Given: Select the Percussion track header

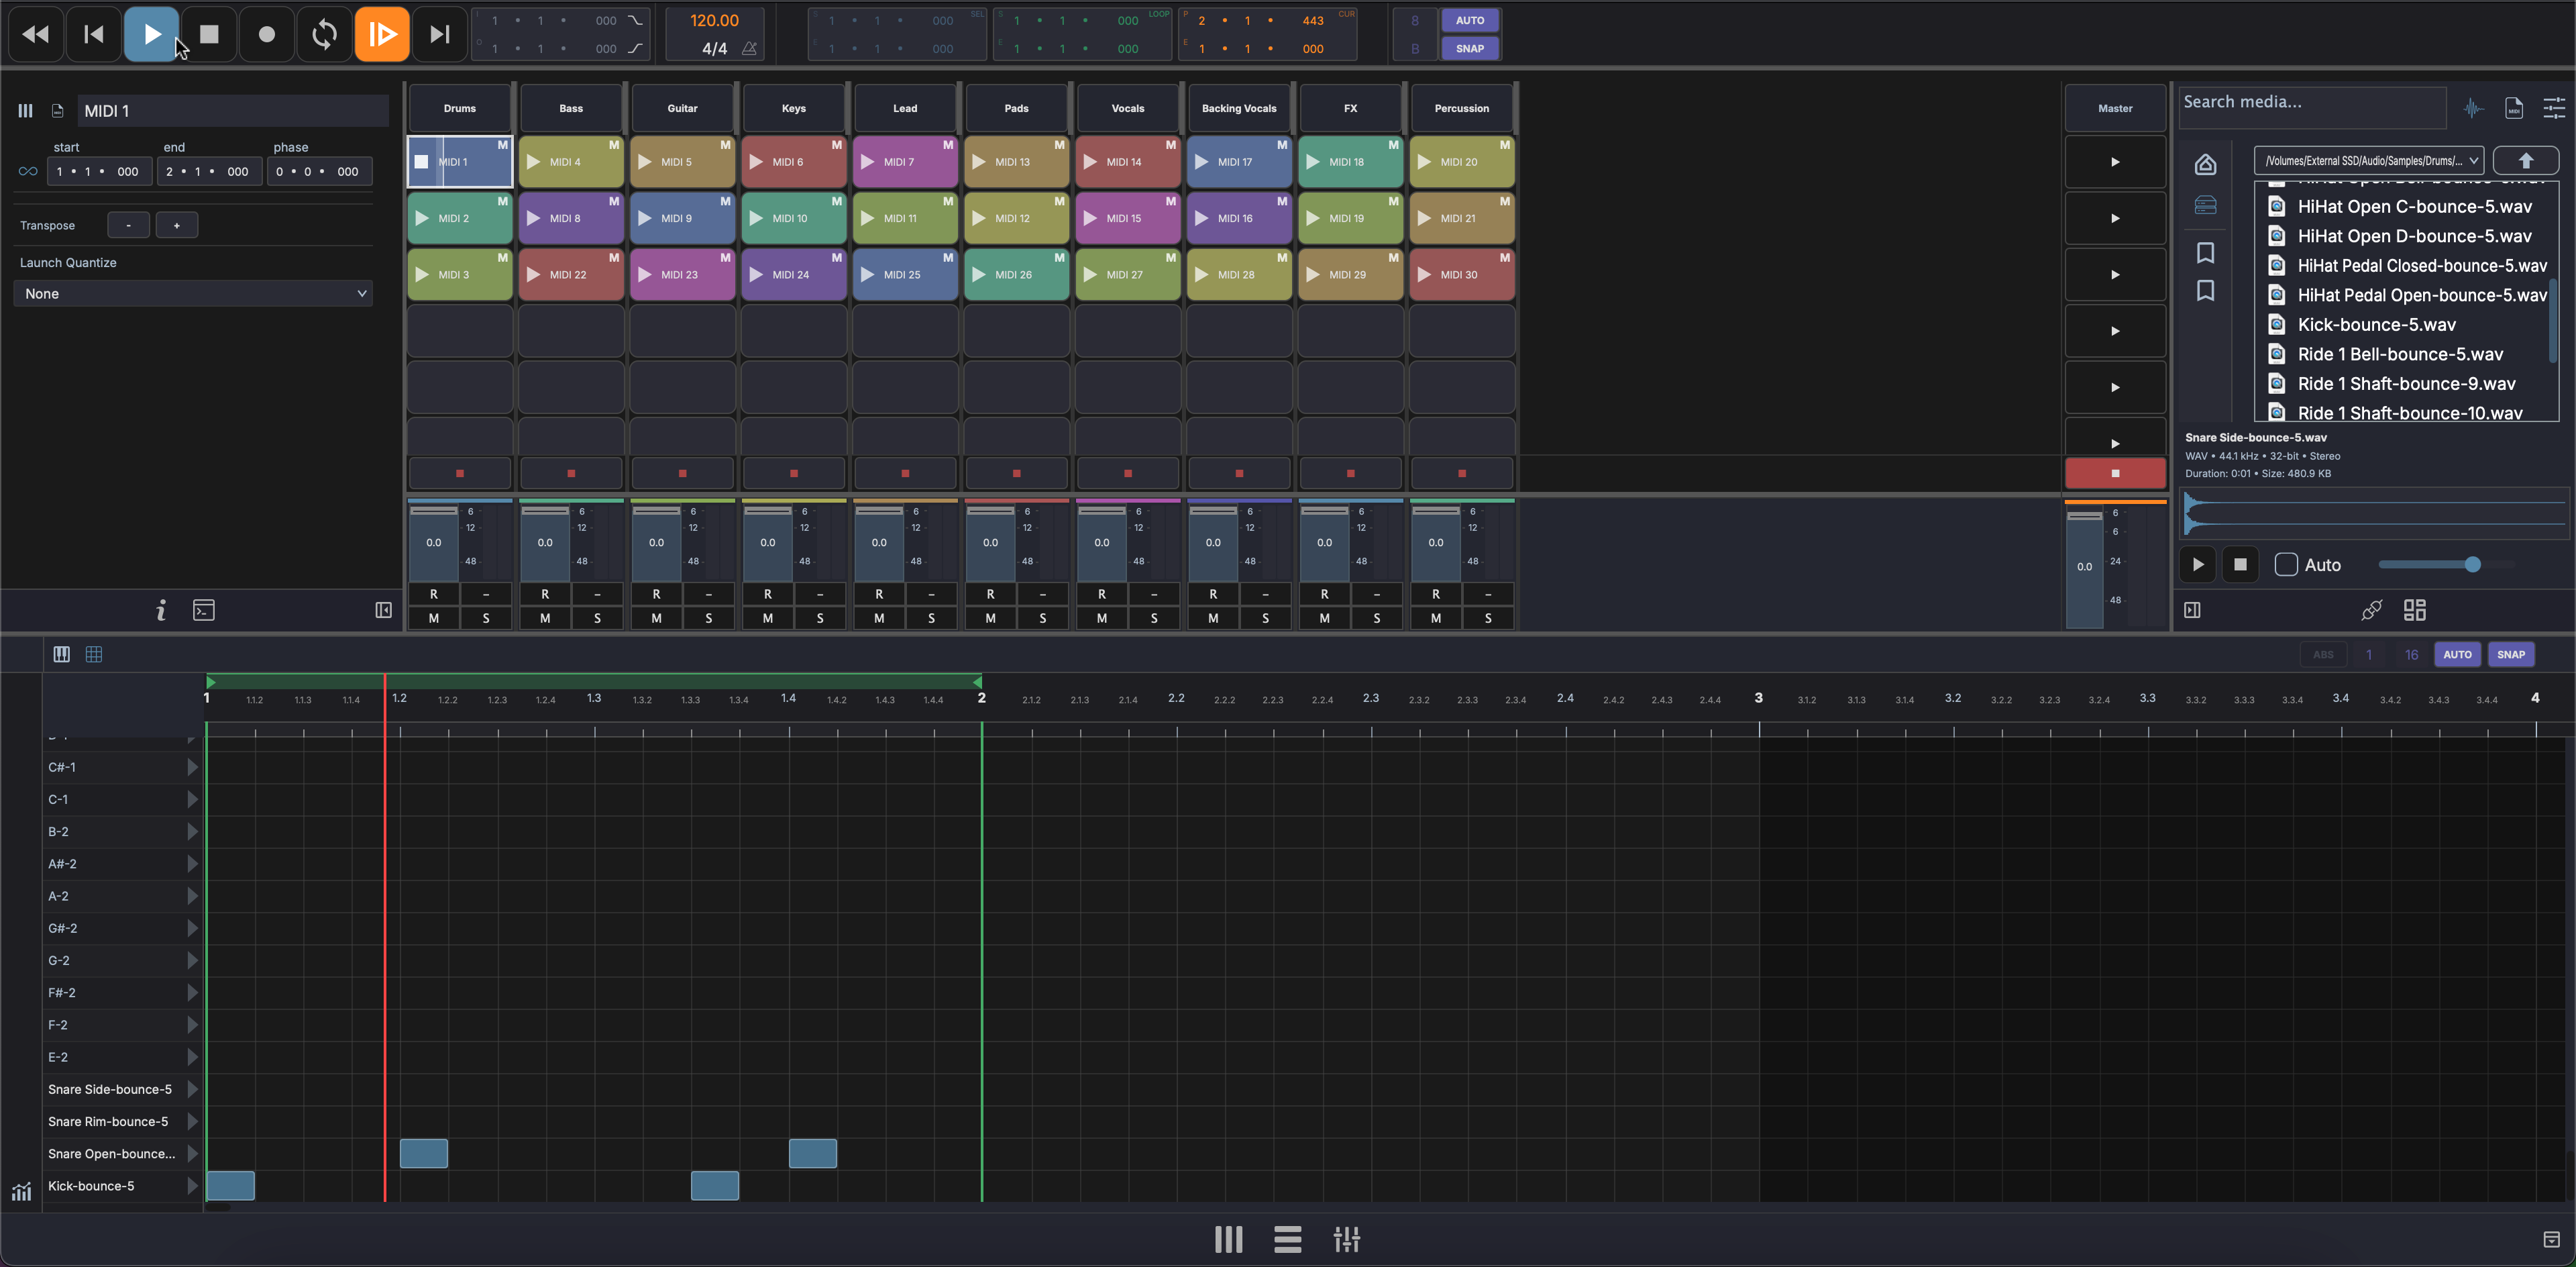Looking at the screenshot, I should click(1461, 108).
